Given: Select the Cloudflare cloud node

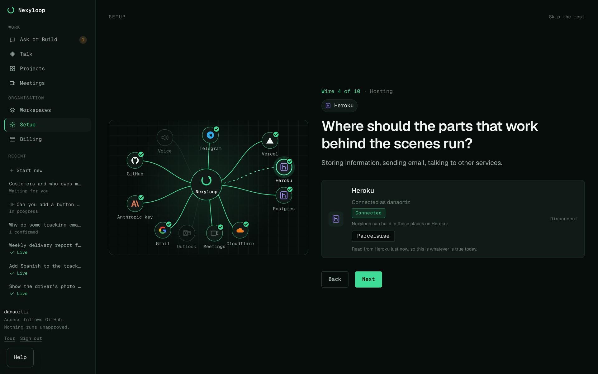Looking at the screenshot, I should (x=240, y=230).
